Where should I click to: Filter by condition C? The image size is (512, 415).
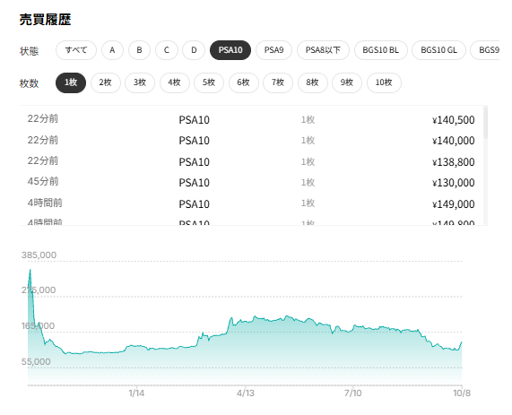click(167, 50)
